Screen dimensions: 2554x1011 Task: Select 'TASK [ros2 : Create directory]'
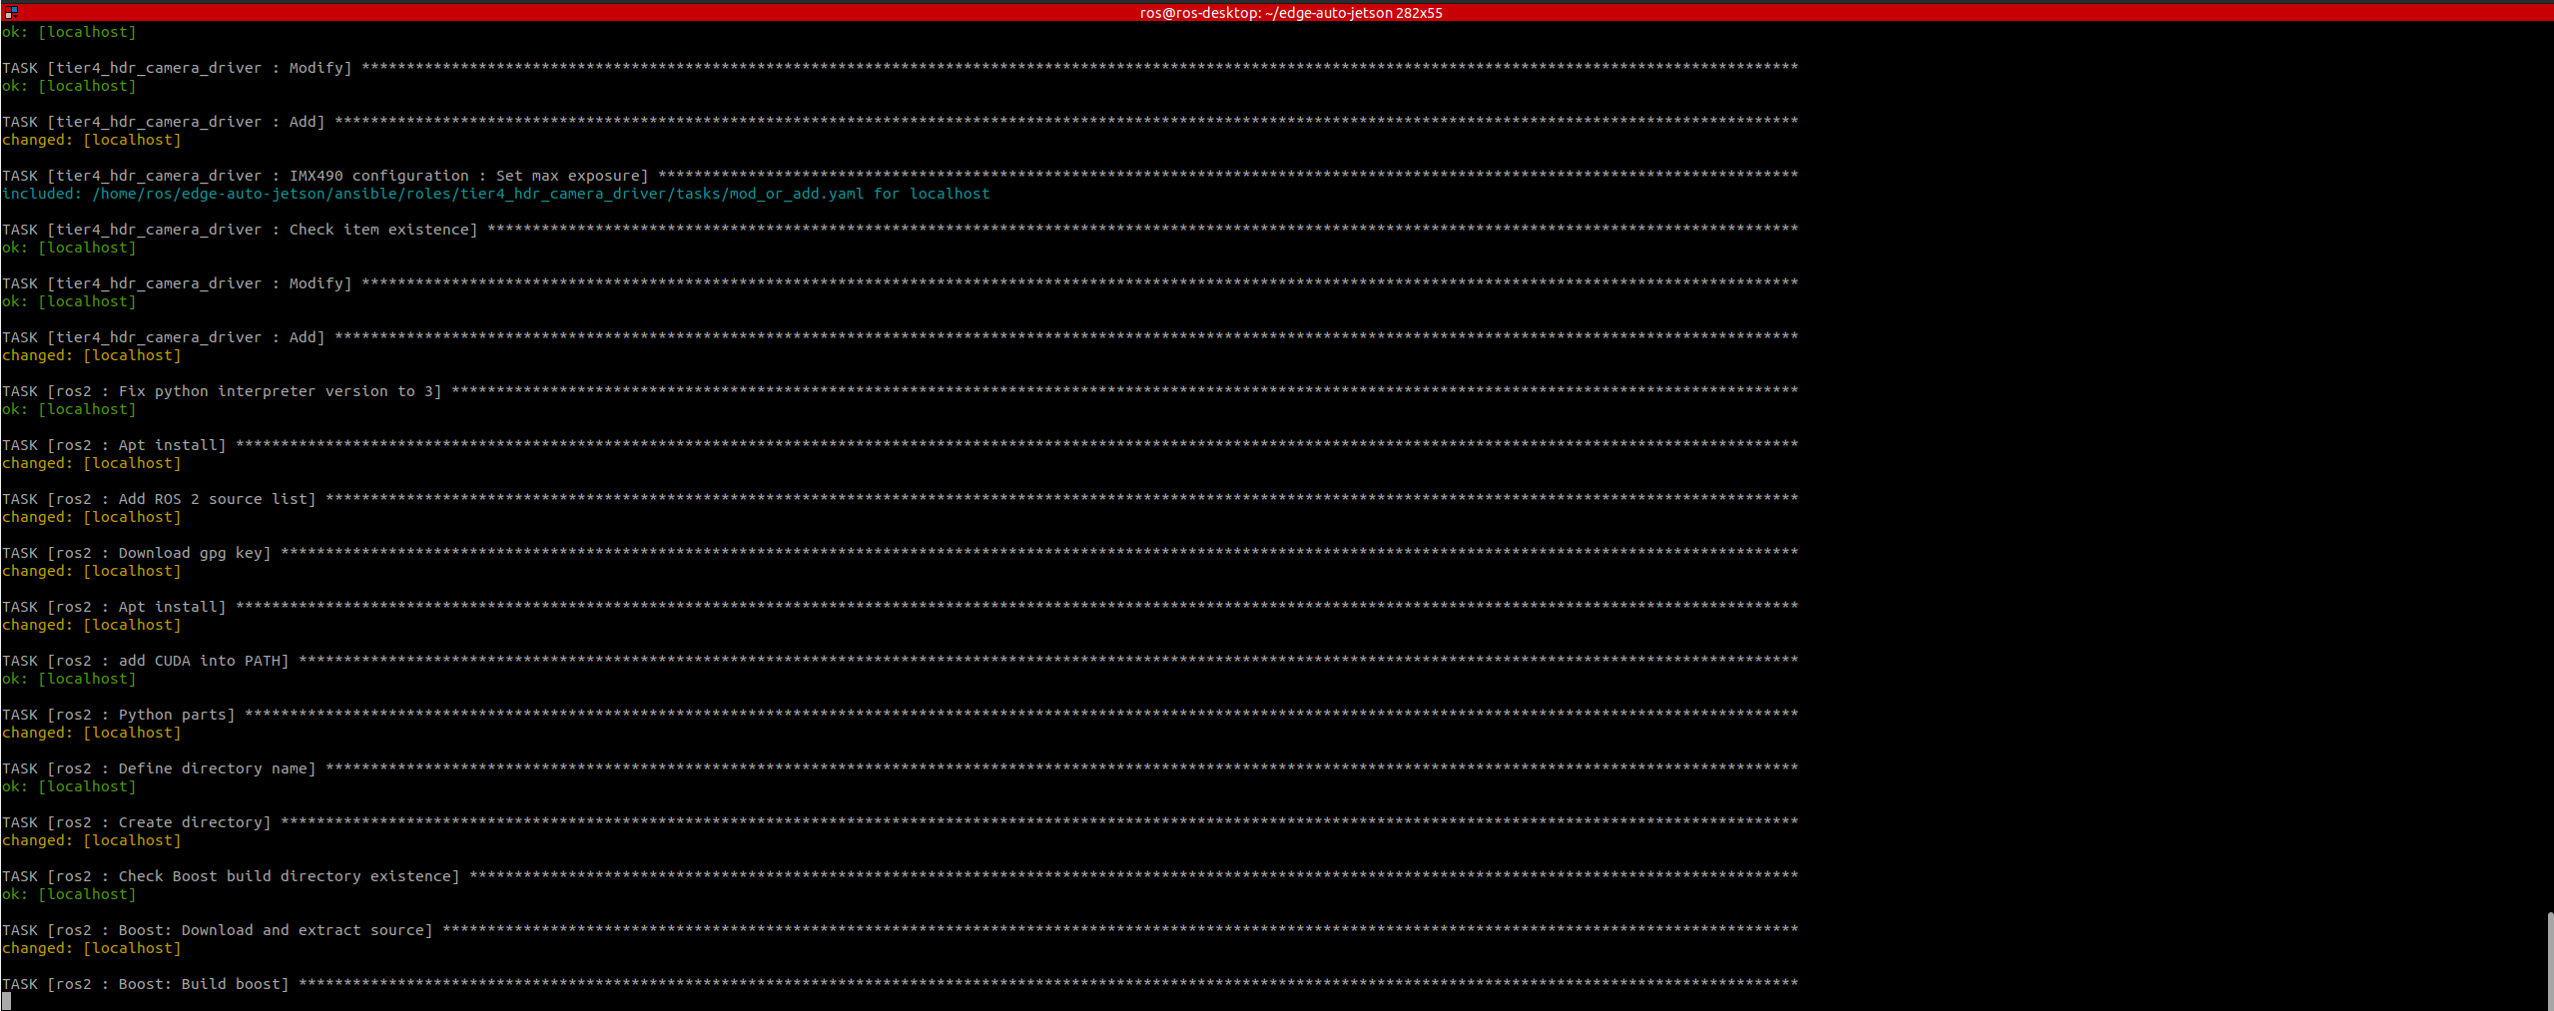click(137, 822)
